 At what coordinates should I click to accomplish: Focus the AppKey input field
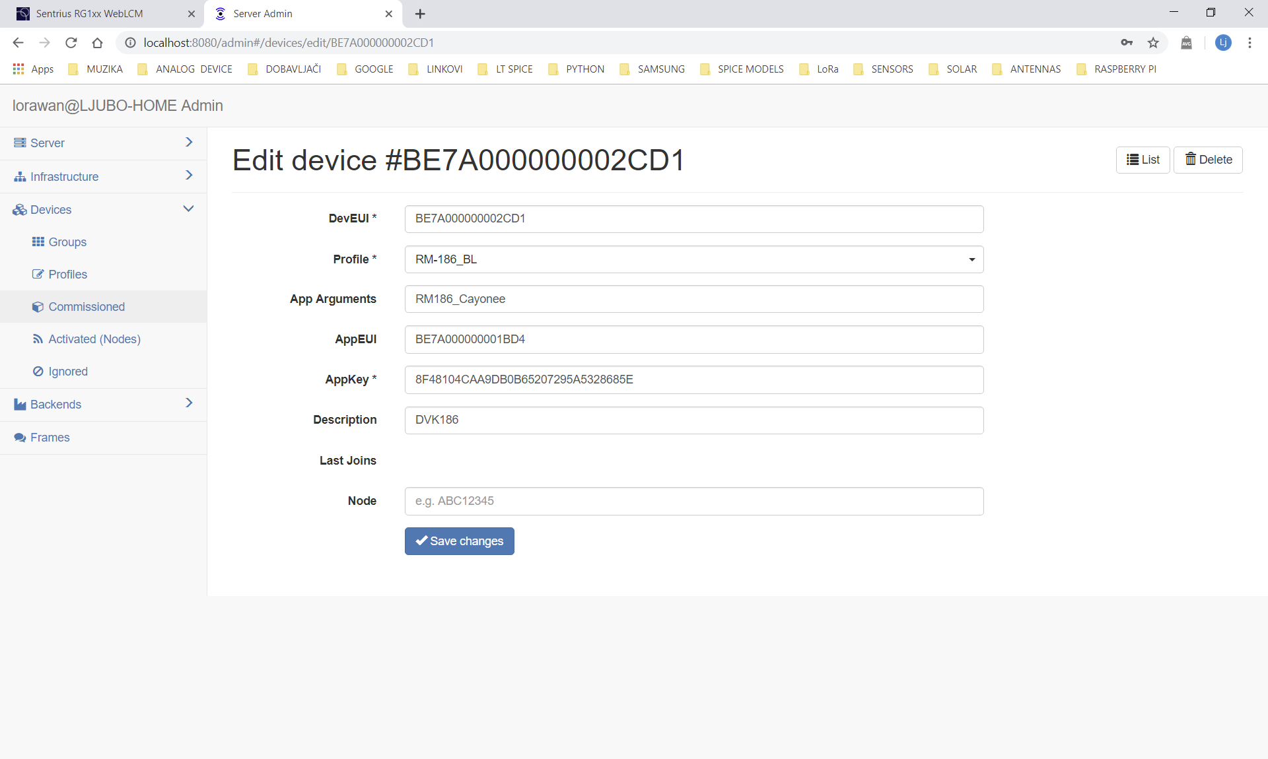coord(694,379)
